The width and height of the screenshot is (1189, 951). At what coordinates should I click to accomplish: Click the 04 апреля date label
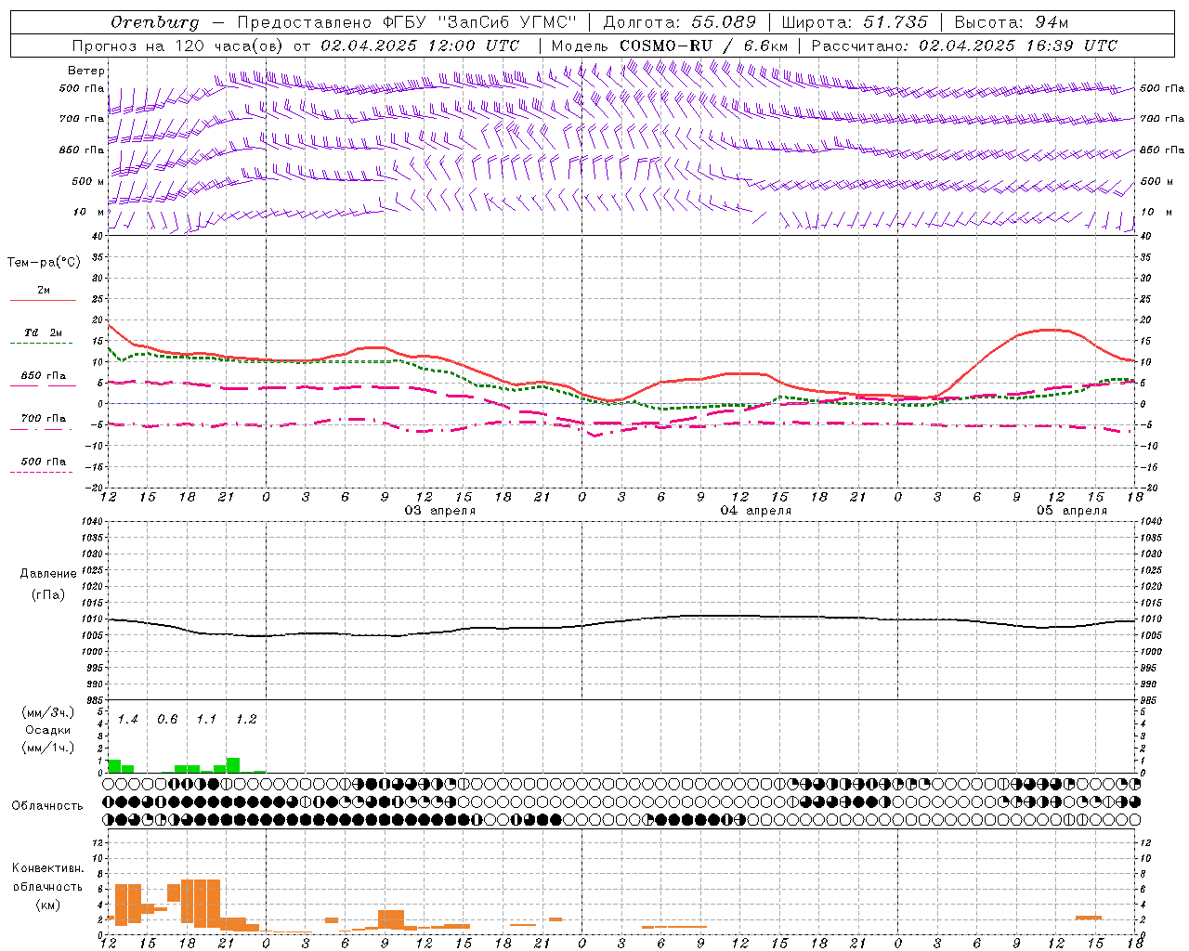coord(756,511)
